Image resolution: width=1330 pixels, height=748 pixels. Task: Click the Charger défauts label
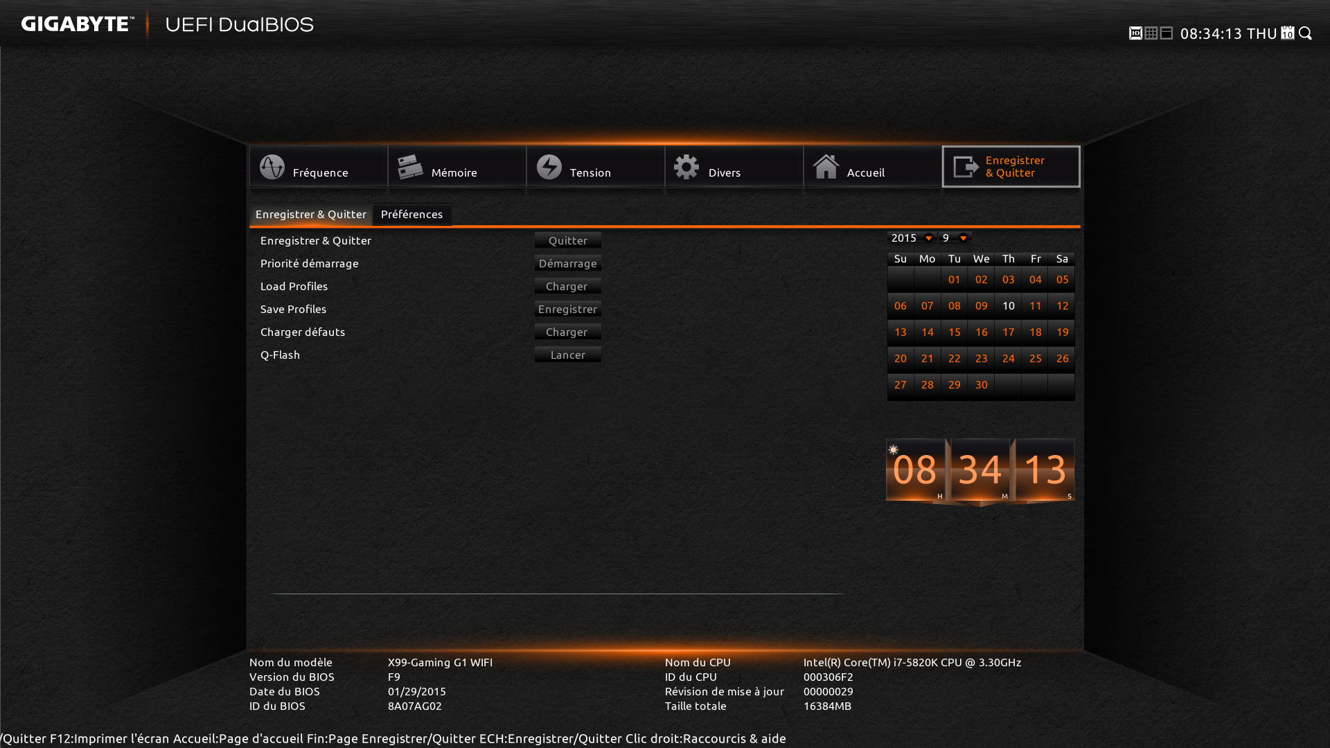pyautogui.click(x=302, y=332)
